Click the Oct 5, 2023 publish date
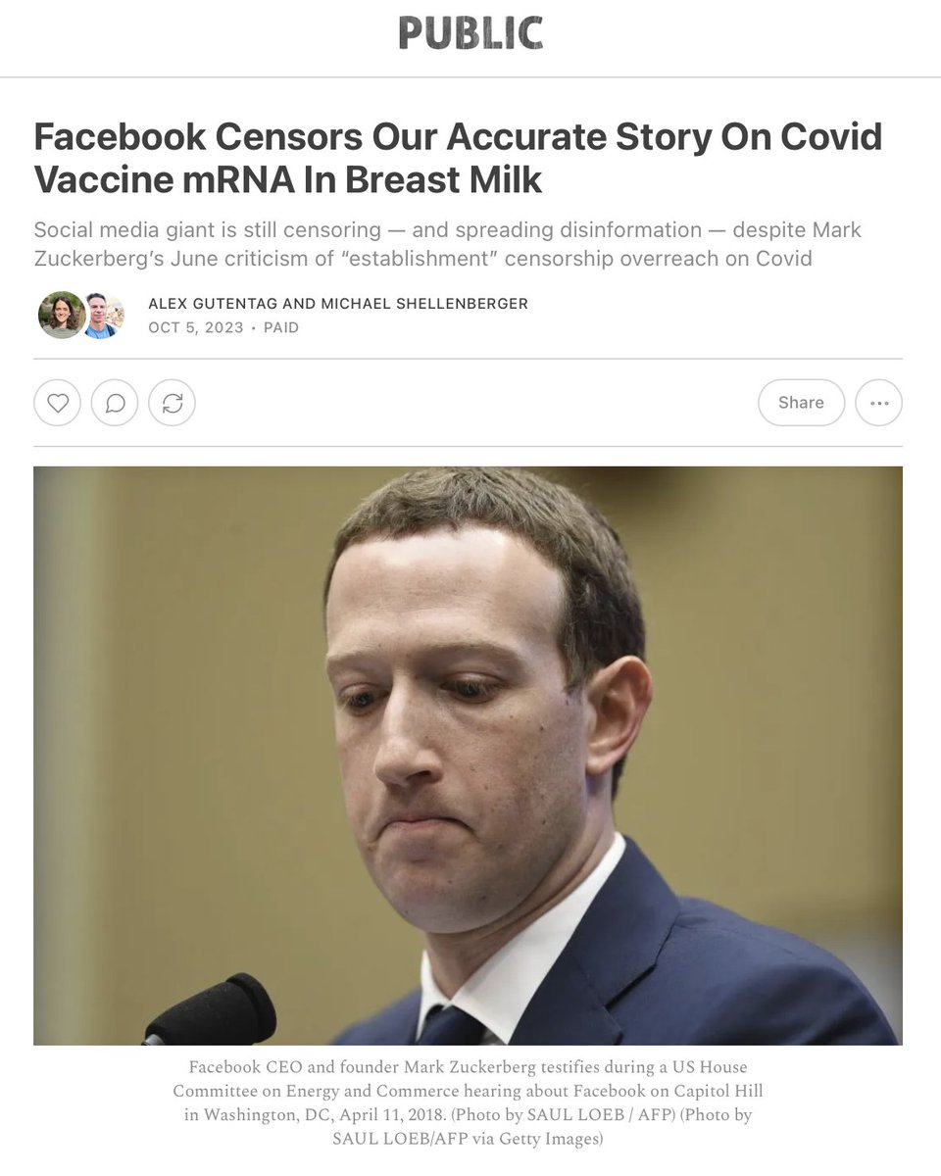The width and height of the screenshot is (941, 1176). [195, 327]
